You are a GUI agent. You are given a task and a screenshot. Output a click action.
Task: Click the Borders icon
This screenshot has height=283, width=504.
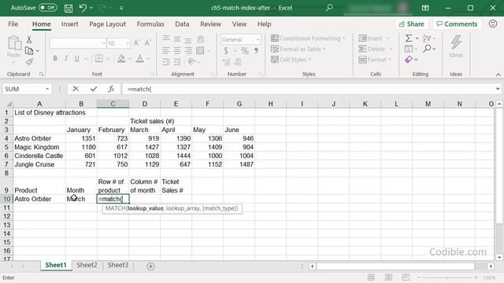99,58
